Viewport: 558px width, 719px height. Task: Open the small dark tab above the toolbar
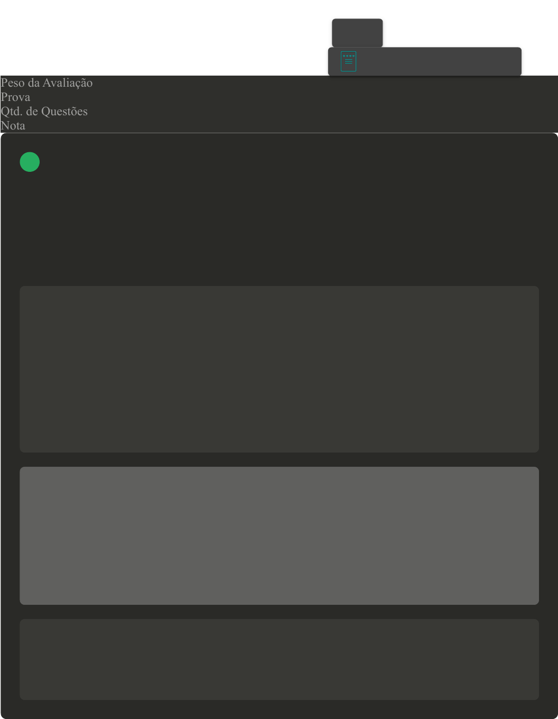coord(357,33)
